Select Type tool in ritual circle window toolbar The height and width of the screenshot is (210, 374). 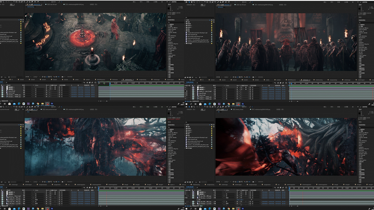[x=24, y=2]
